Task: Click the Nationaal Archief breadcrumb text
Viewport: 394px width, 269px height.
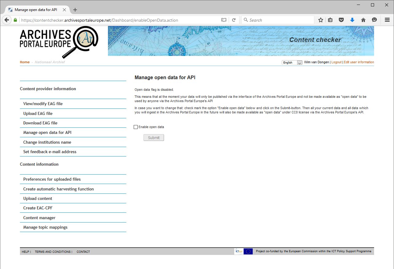Action: tap(50, 62)
